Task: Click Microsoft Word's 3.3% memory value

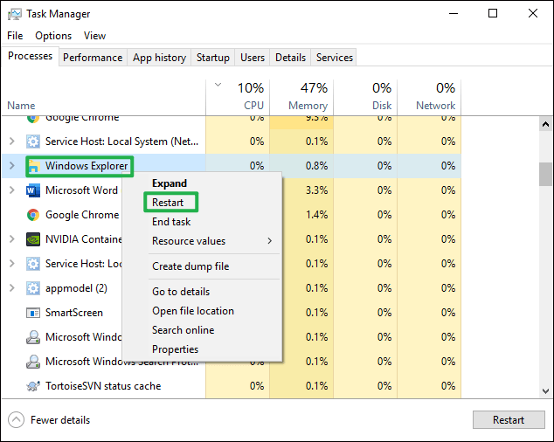Action: [316, 190]
